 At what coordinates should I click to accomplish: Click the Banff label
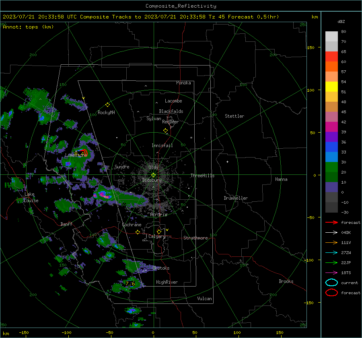click(x=66, y=224)
